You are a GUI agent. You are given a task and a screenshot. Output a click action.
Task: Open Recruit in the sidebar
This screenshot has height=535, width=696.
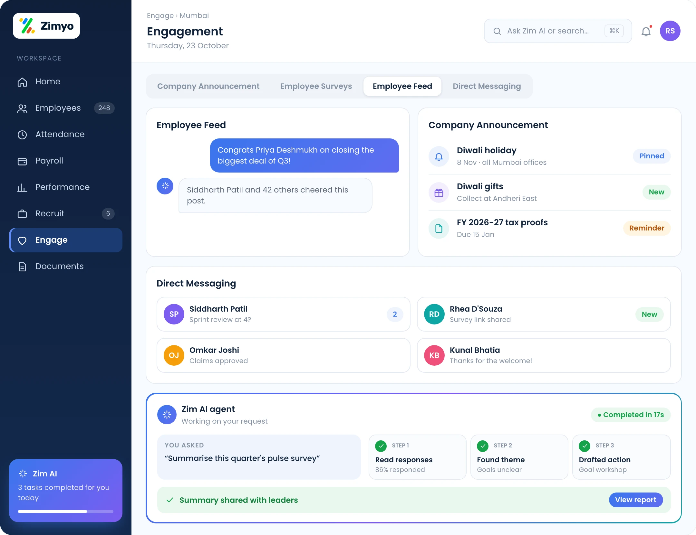tap(66, 214)
